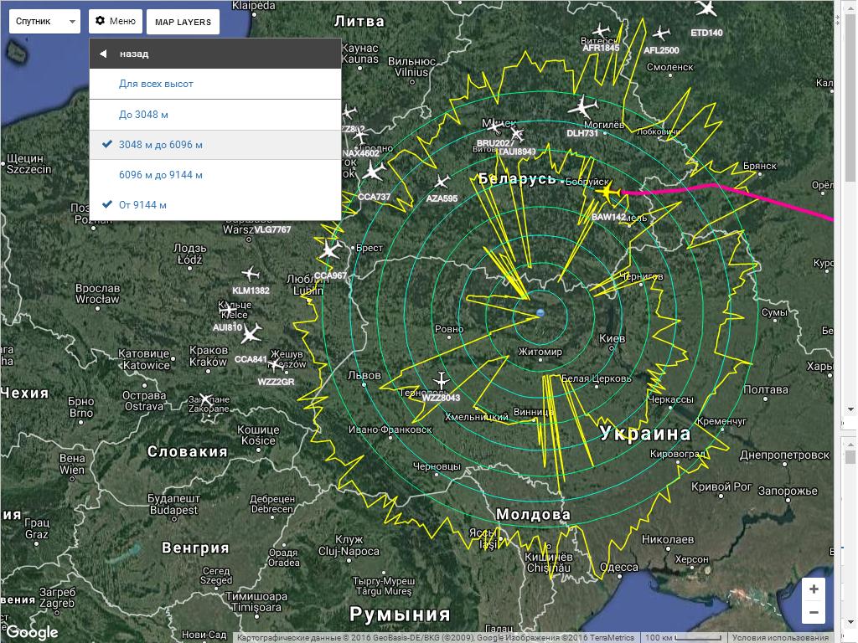Open the MAP LAYERS button
858x643 pixels.
[183, 22]
